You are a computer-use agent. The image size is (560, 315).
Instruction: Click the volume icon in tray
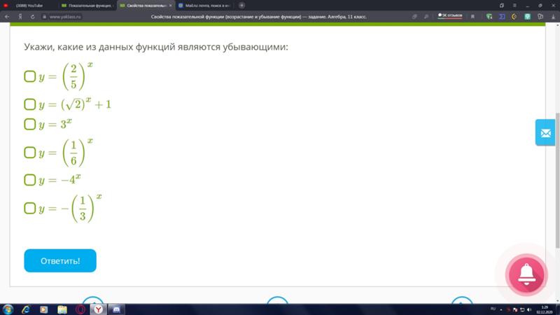coord(529,309)
